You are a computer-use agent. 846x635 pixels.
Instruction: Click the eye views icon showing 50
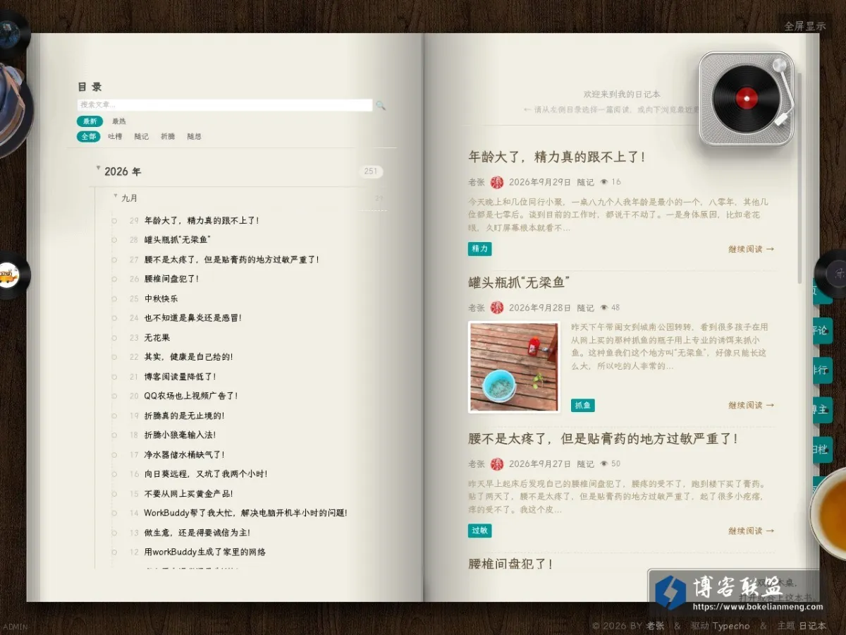pos(604,464)
